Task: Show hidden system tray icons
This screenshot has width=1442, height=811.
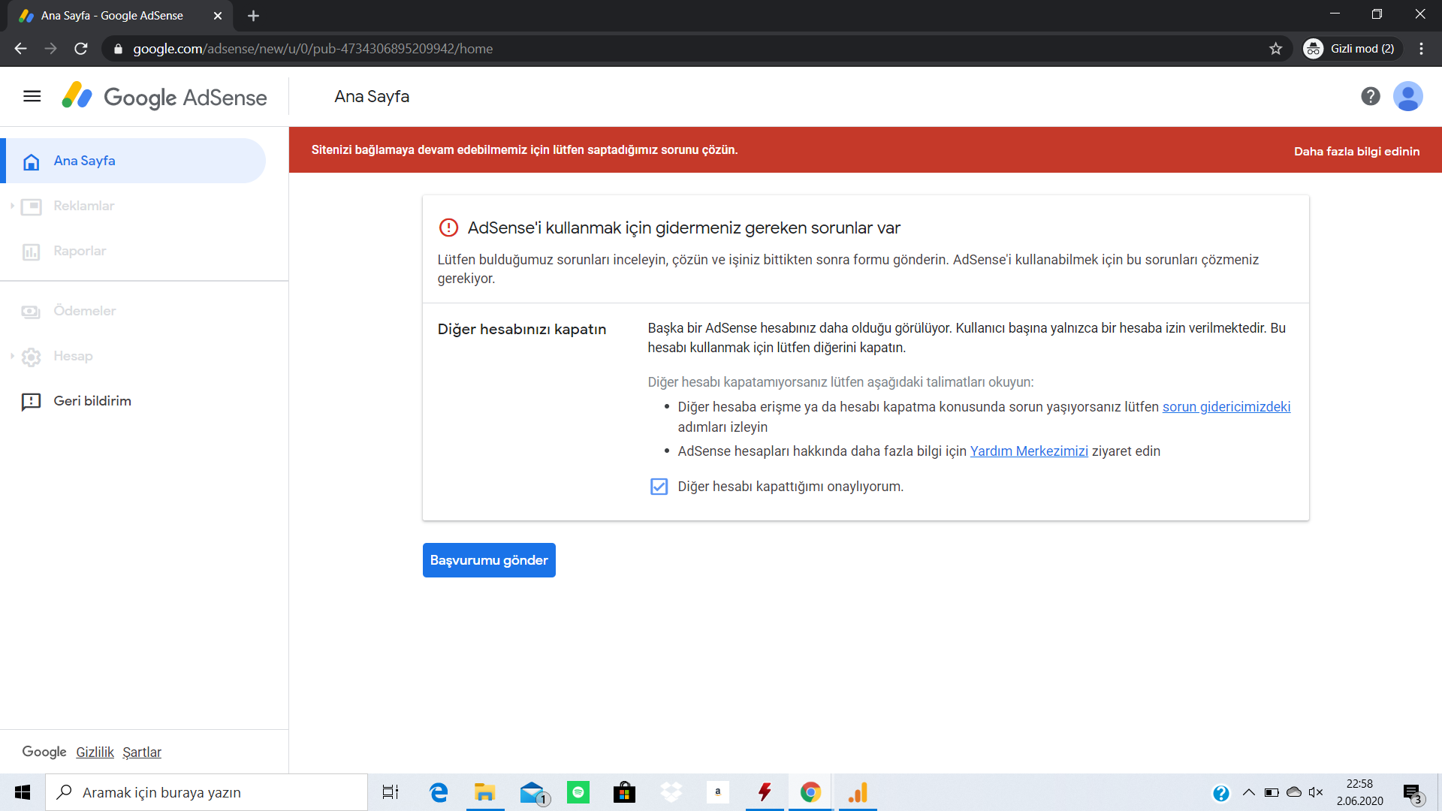Action: coord(1248,792)
